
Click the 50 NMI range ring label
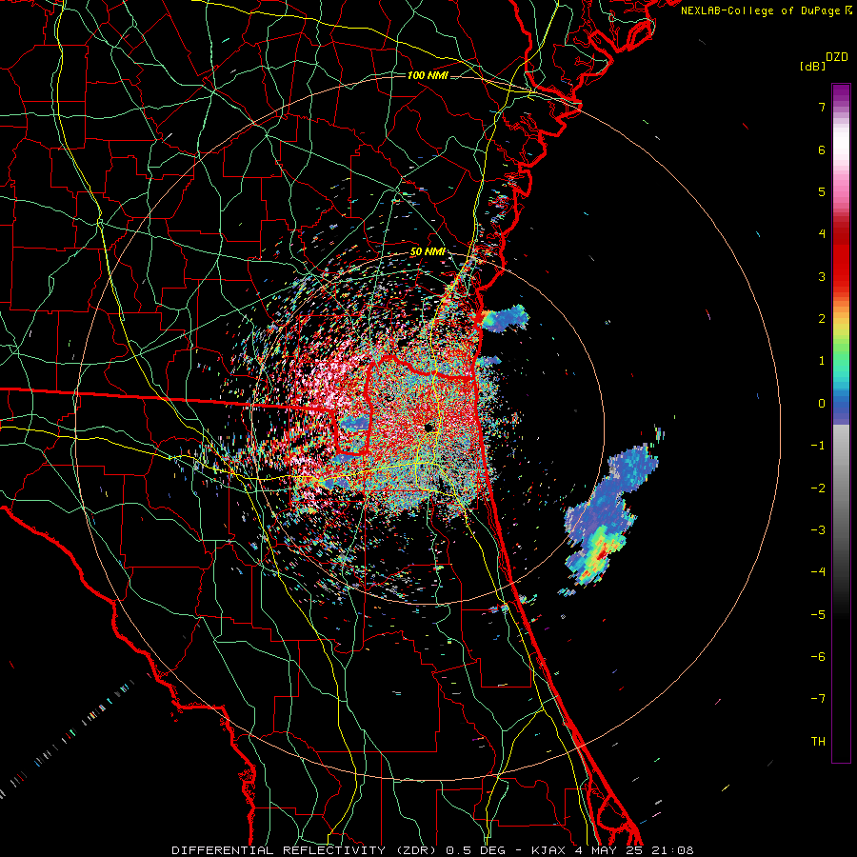(x=428, y=252)
